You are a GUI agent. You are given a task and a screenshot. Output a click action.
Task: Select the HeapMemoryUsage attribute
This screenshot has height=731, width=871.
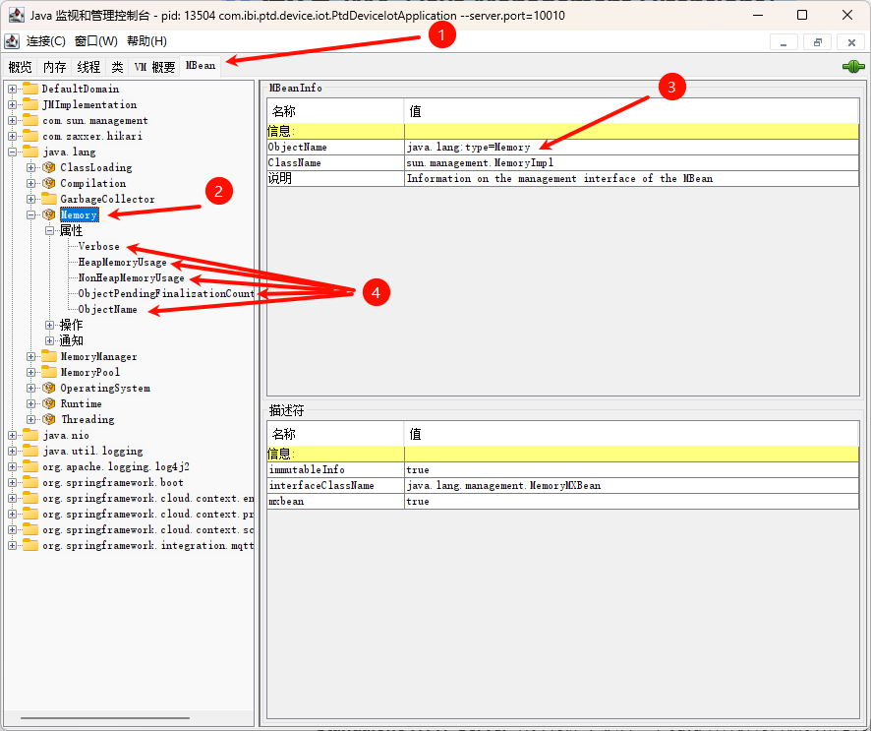122,263
